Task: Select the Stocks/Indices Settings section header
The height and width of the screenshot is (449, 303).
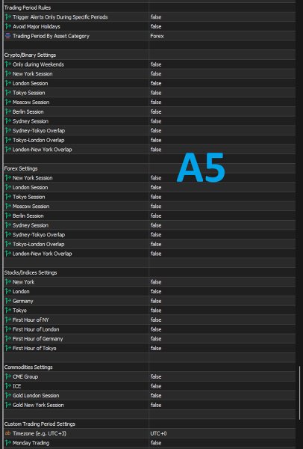Action: tap(31, 272)
